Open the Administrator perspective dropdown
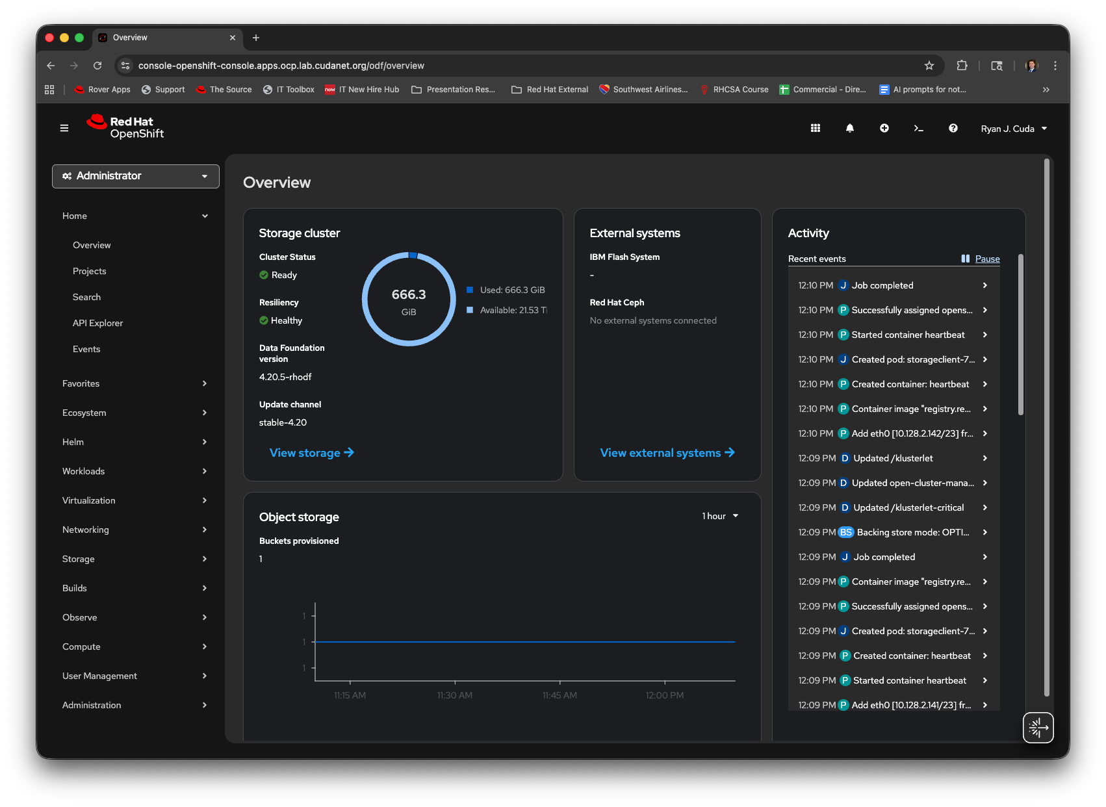Image resolution: width=1106 pixels, height=807 pixels. tap(135, 176)
